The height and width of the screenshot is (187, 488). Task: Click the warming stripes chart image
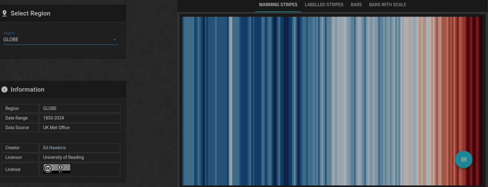(x=333, y=101)
